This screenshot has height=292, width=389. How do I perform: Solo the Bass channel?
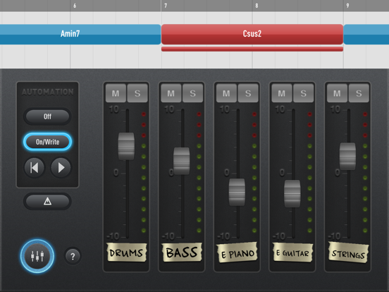point(193,93)
